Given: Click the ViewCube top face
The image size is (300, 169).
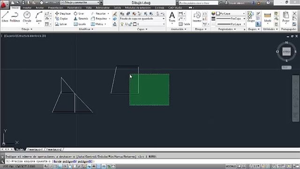Looking at the screenshot, I should pos(286,52).
